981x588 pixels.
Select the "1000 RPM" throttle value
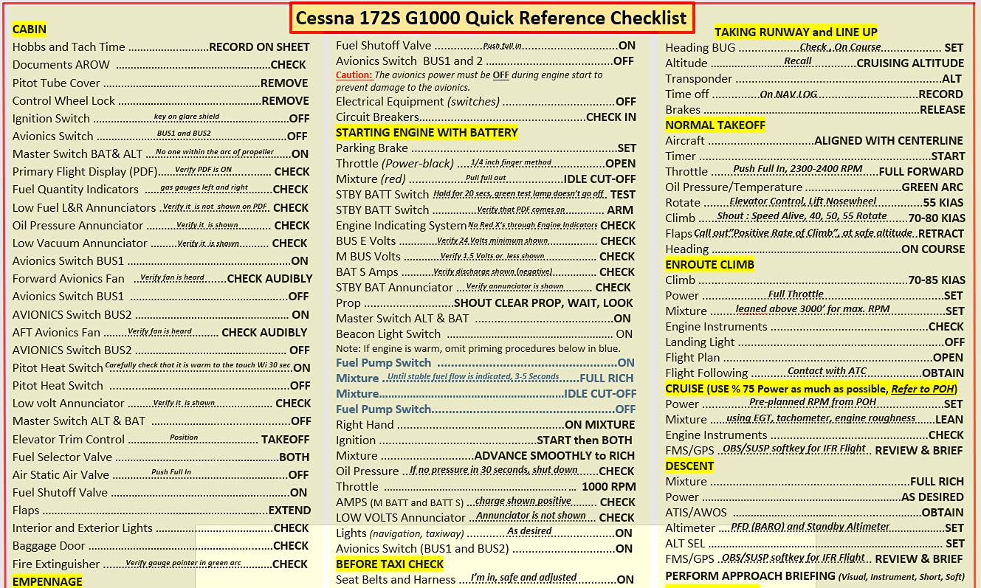point(608,487)
